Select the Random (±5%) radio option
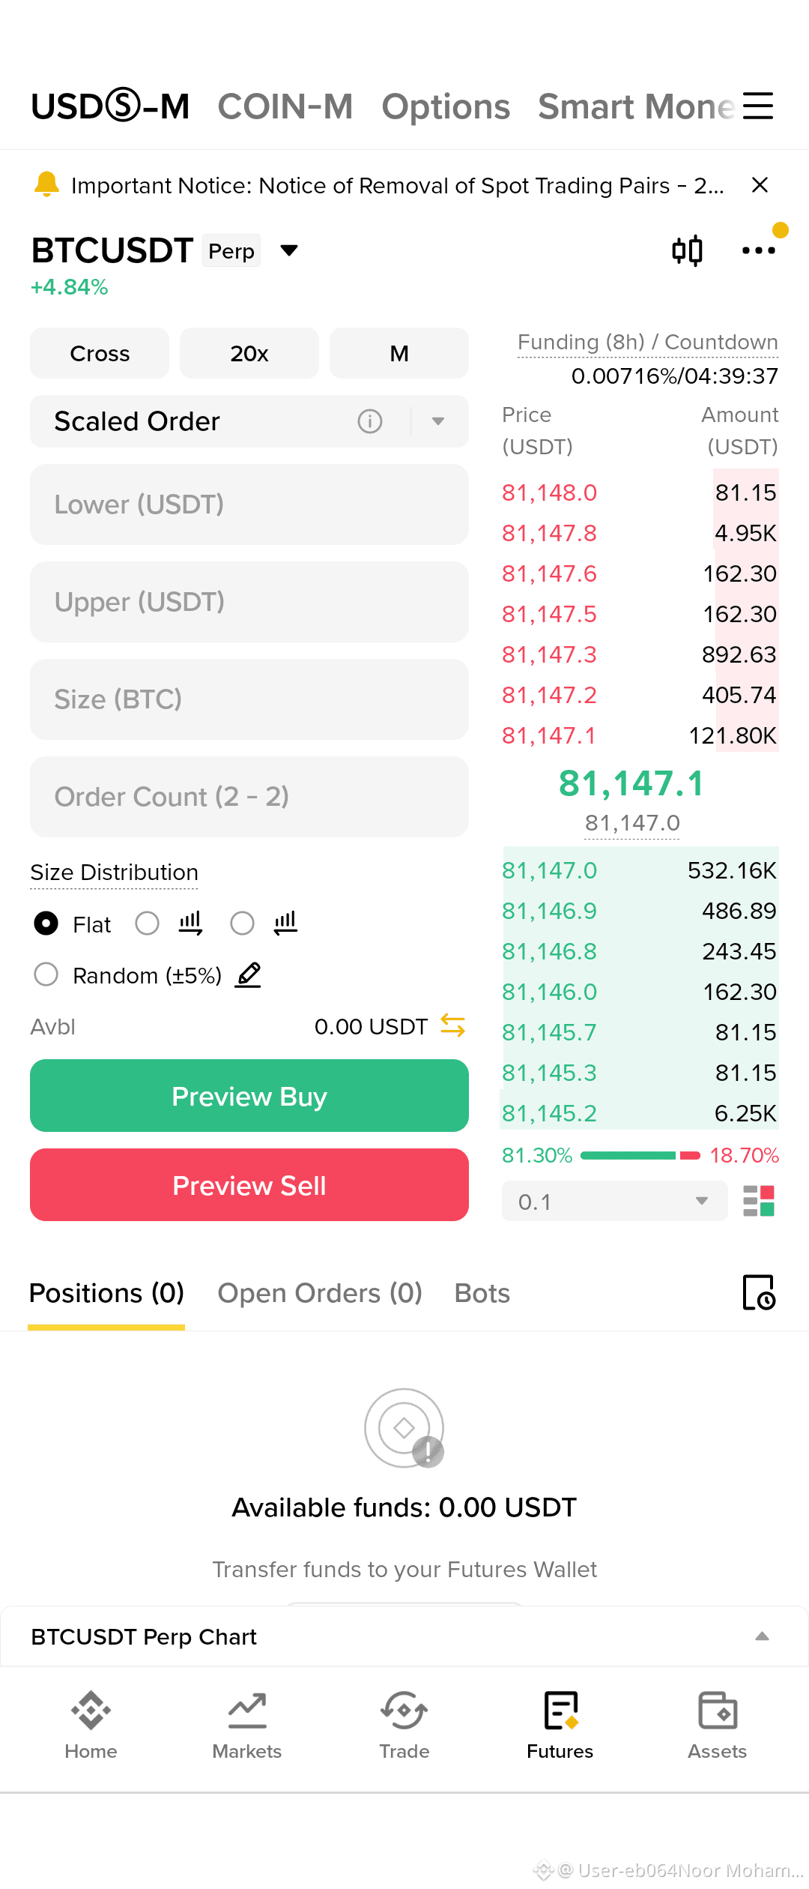This screenshot has width=809, height=1889. click(x=46, y=974)
